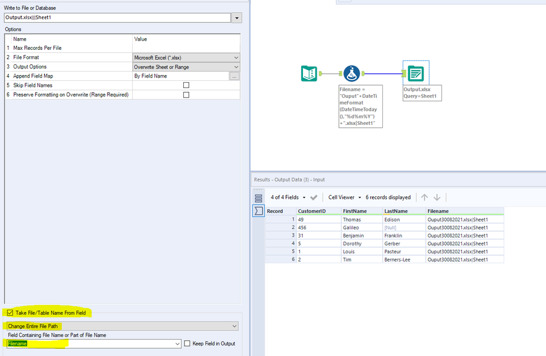
Task: Open the 4 of 4 Fields menu
Action: 287,198
